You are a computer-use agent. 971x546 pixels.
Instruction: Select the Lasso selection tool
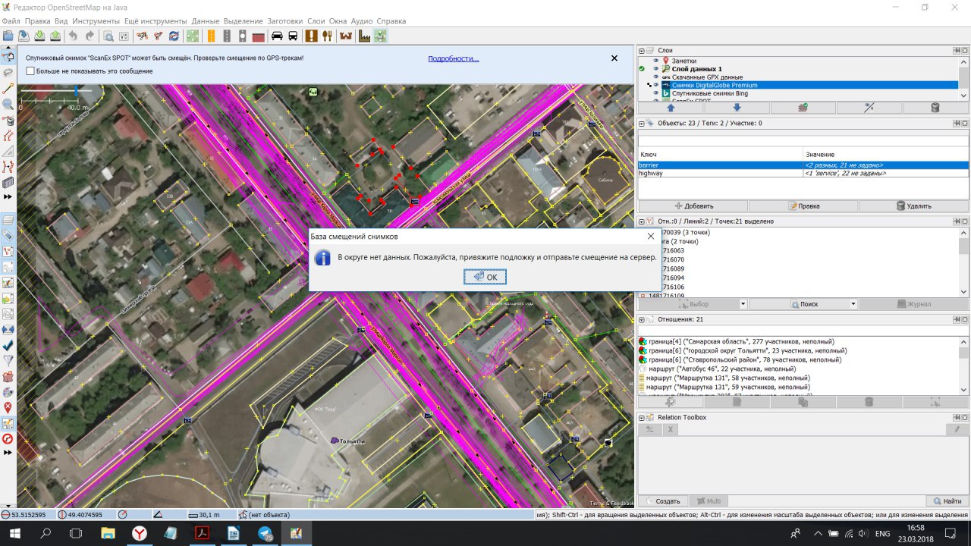point(8,73)
